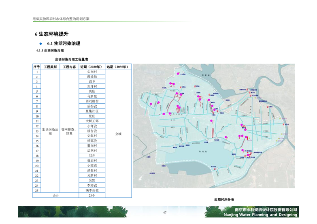Click the '全域' cell in long-term column
Screen dimensions: 317x224
pyautogui.click(x=118, y=133)
